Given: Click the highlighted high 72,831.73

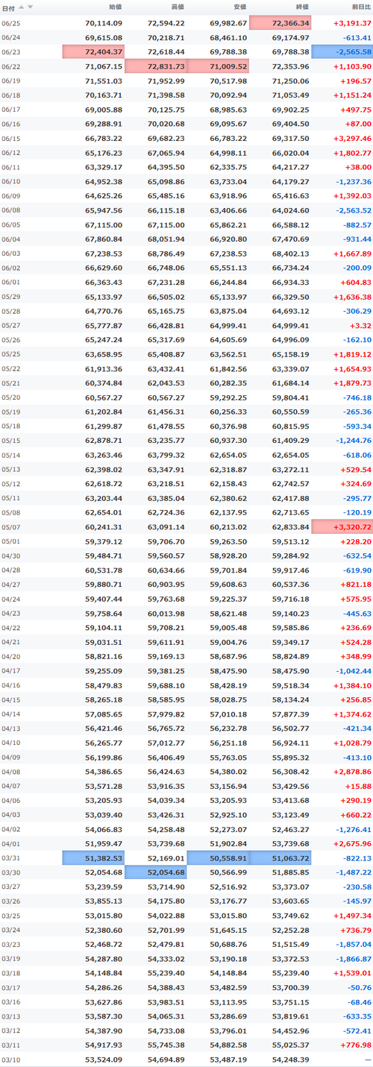Looking at the screenshot, I should click(156, 66).
